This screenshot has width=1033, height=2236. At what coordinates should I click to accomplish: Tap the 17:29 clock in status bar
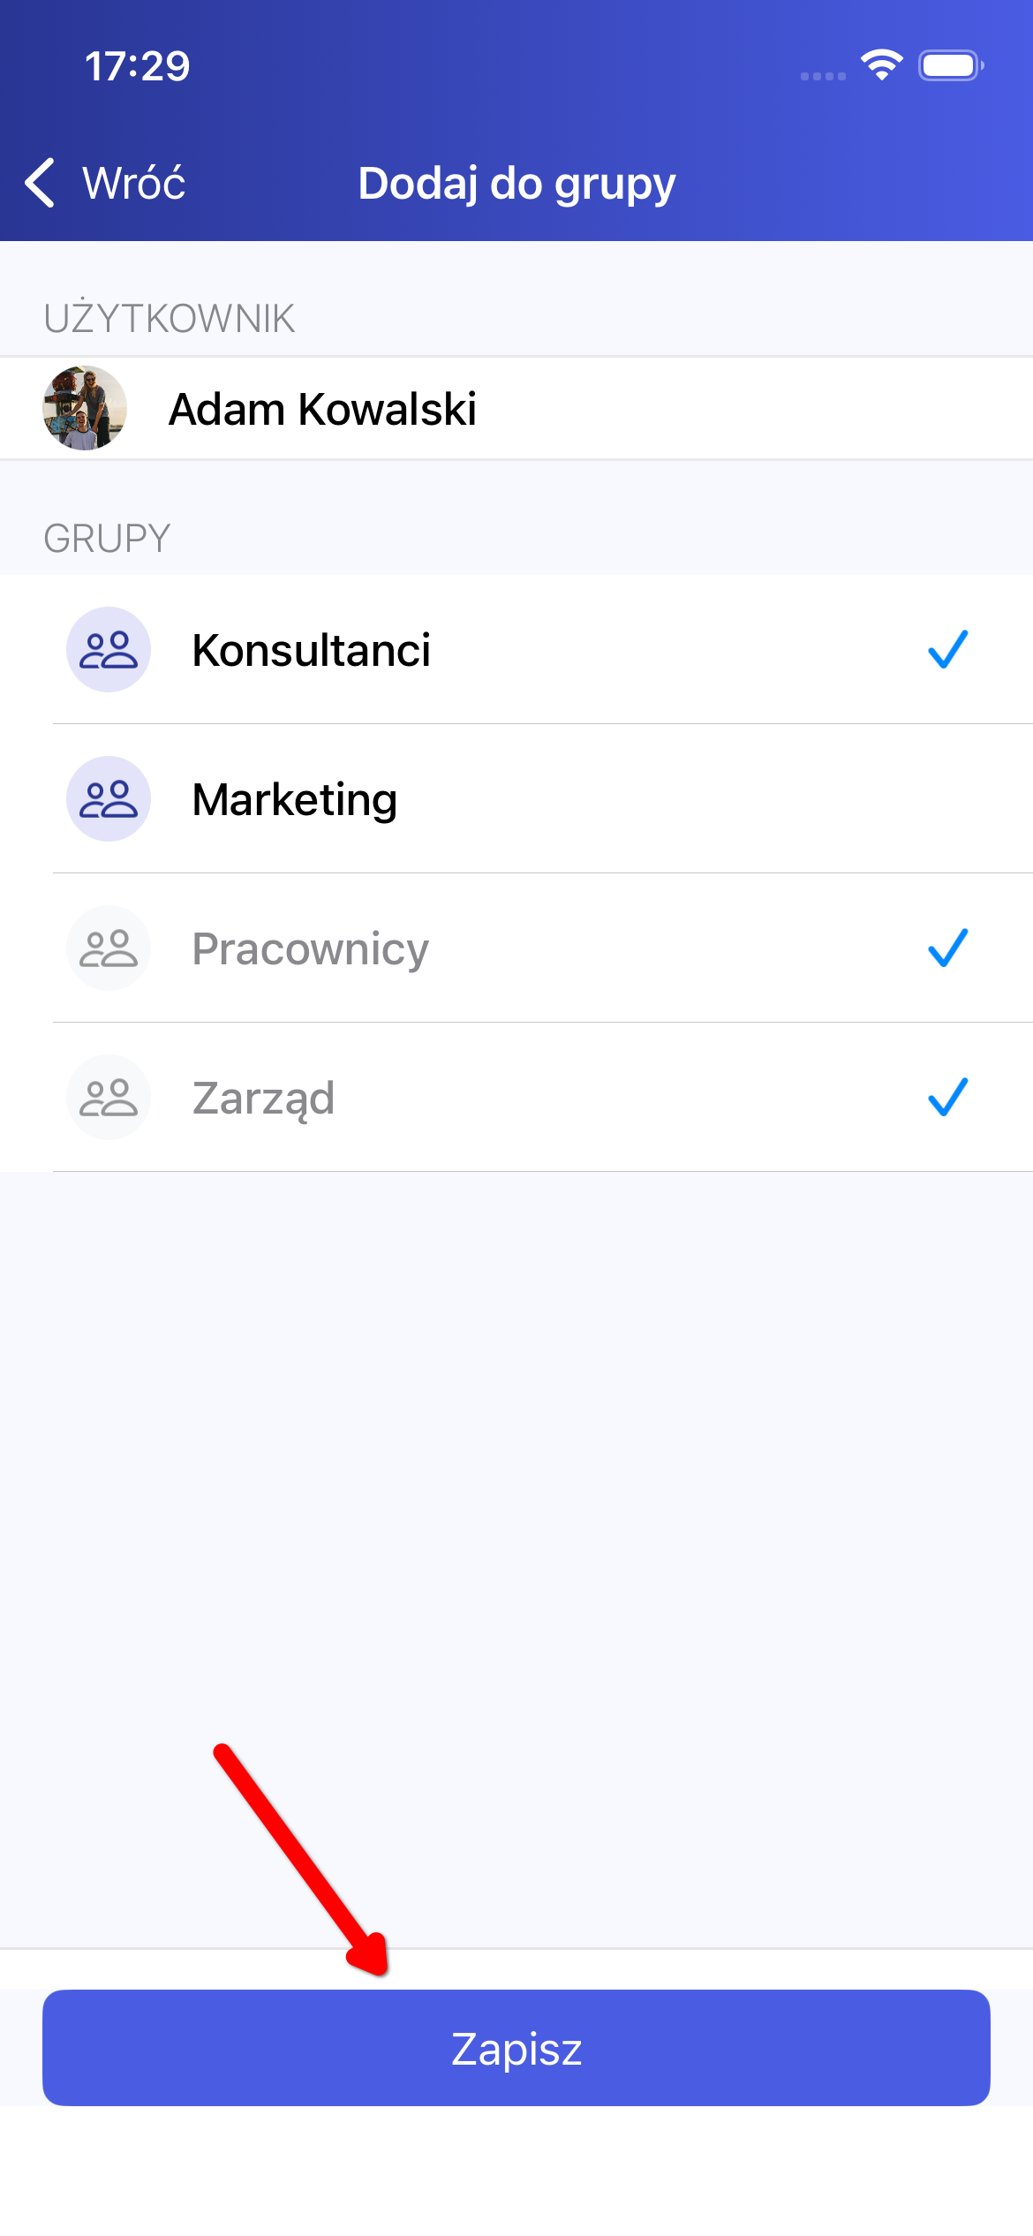pyautogui.click(x=137, y=66)
